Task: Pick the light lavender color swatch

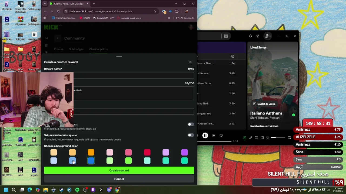Action: point(166,153)
